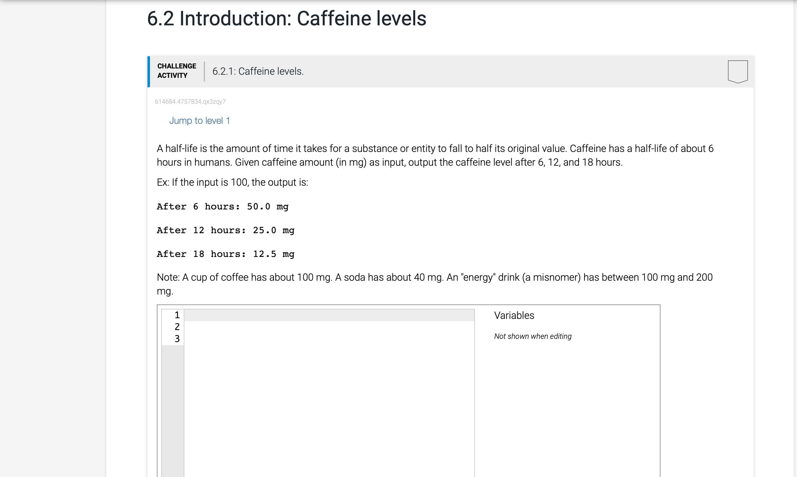Select line number 1 in the gutter

[x=177, y=315]
